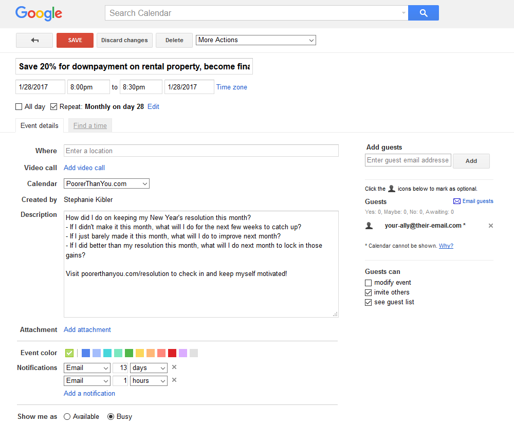
Task: Open the Email guests link
Action: tap(478, 201)
